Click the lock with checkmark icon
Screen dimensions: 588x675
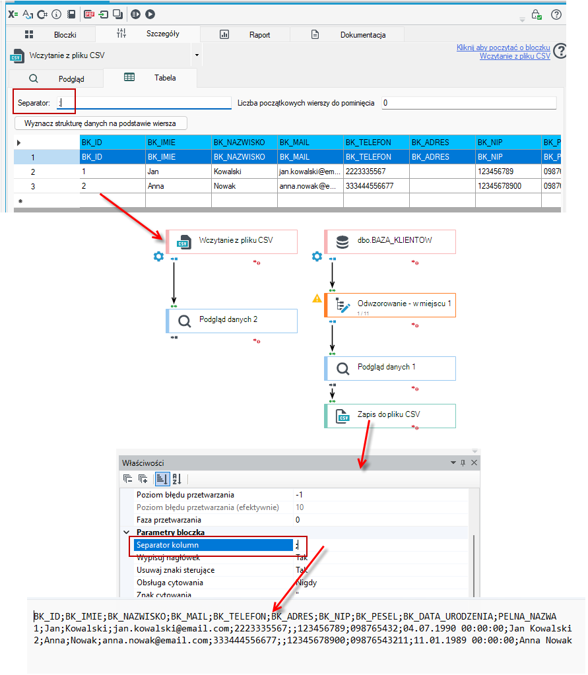coord(537,15)
